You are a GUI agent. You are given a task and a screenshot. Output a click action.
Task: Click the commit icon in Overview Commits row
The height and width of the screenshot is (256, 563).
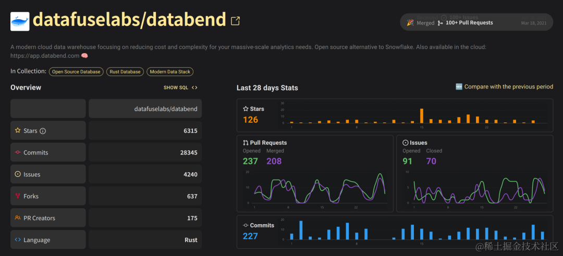click(18, 152)
